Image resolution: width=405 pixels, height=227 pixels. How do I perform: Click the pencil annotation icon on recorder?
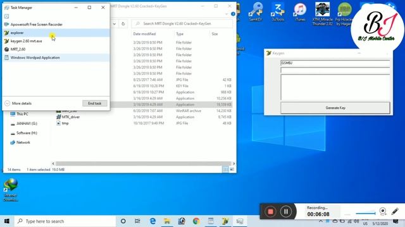395,212
